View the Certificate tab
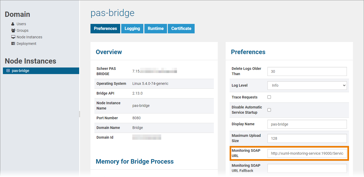The height and width of the screenshot is (177, 364). click(x=181, y=28)
